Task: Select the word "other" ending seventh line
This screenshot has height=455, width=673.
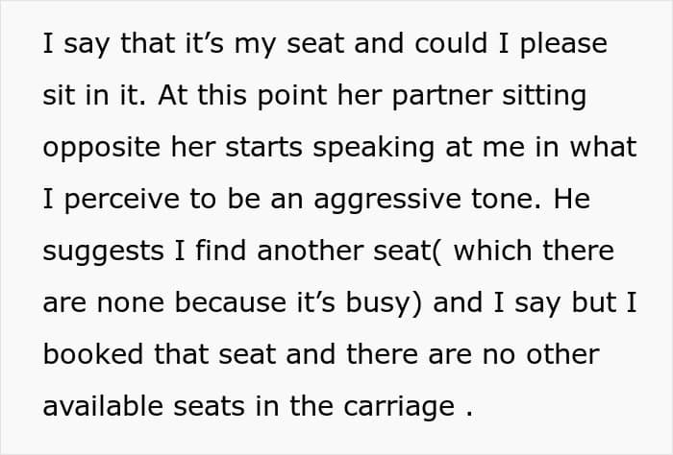Action: 562,354
